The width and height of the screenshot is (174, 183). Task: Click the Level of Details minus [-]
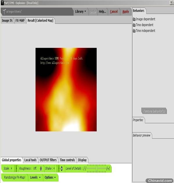(x=85, y=168)
